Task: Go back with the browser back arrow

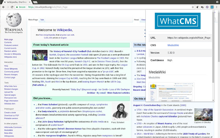Action: (3, 7)
